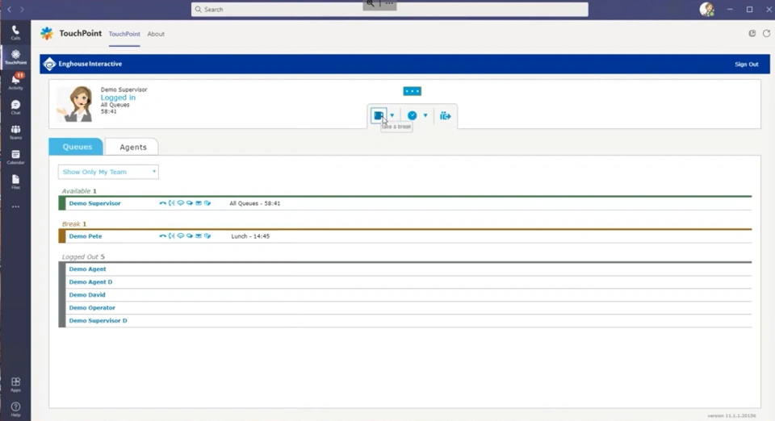Click the Demo Supervisor agent name link
The height and width of the screenshot is (421, 775).
(x=94, y=203)
